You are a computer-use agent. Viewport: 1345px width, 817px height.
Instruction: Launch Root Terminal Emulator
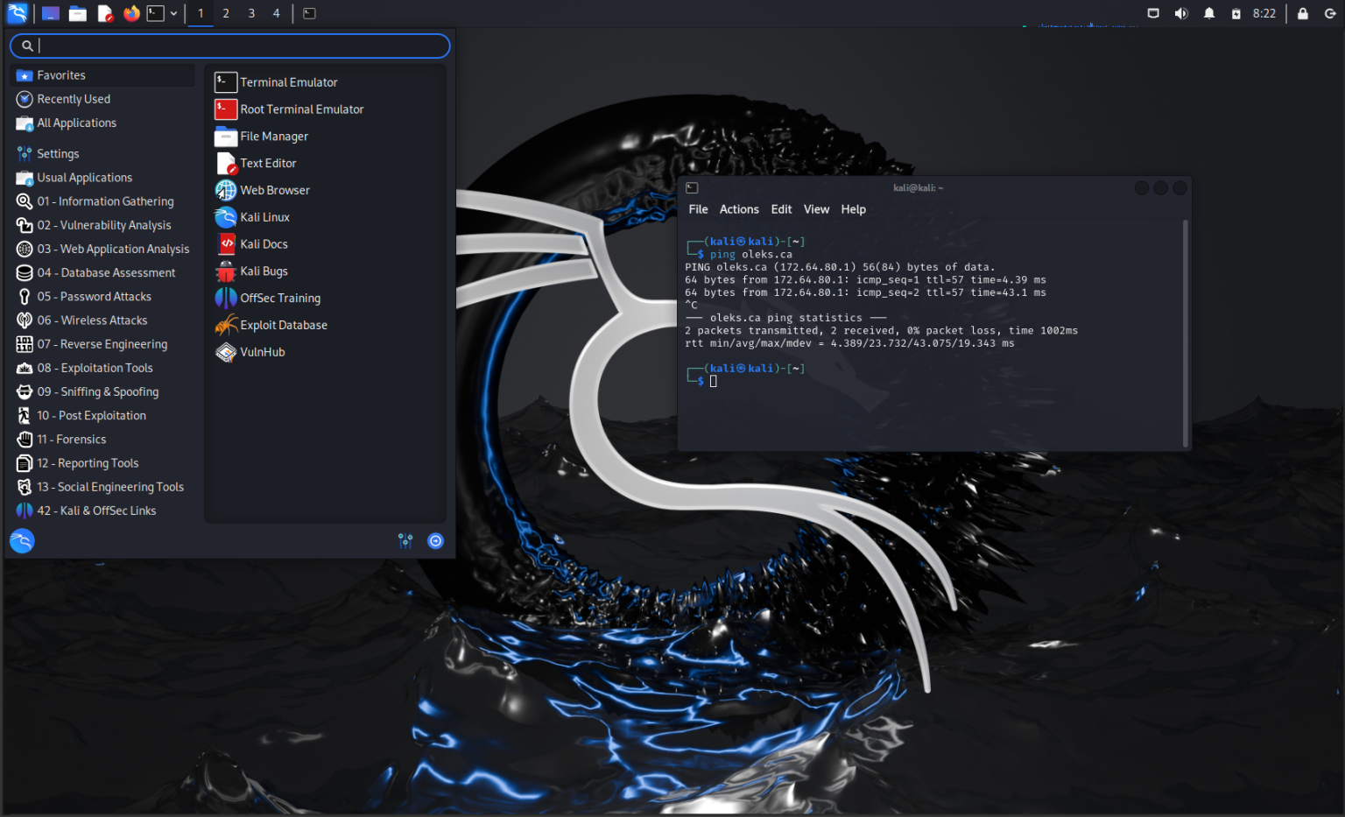click(301, 109)
